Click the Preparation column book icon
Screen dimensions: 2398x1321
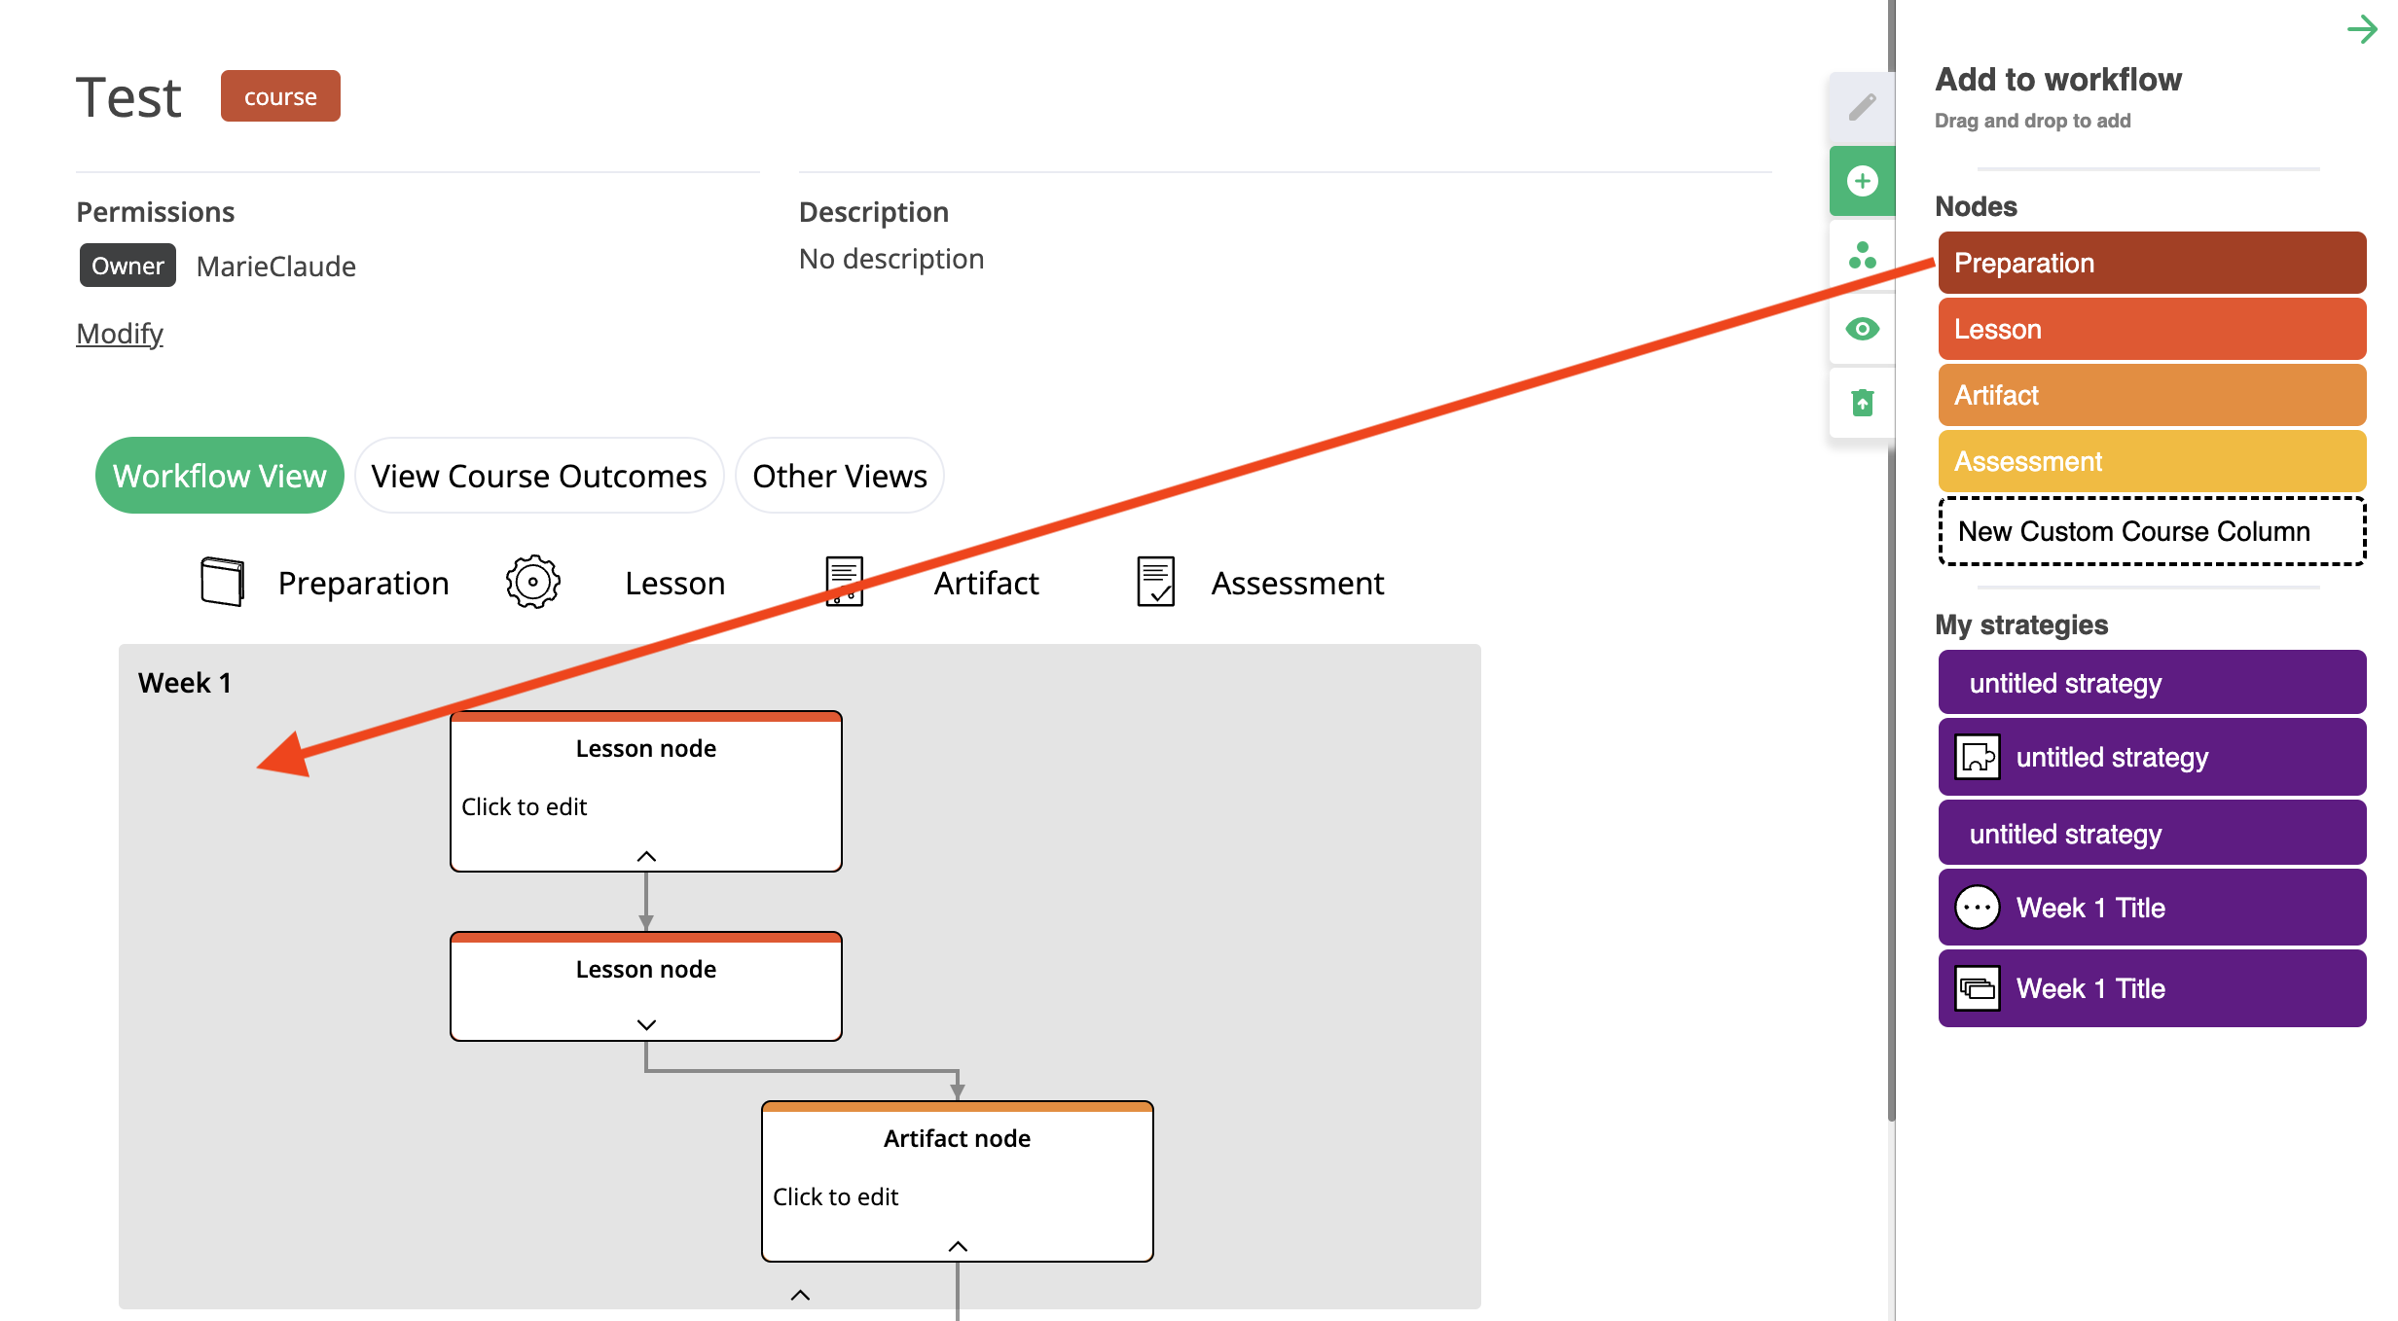(x=222, y=582)
